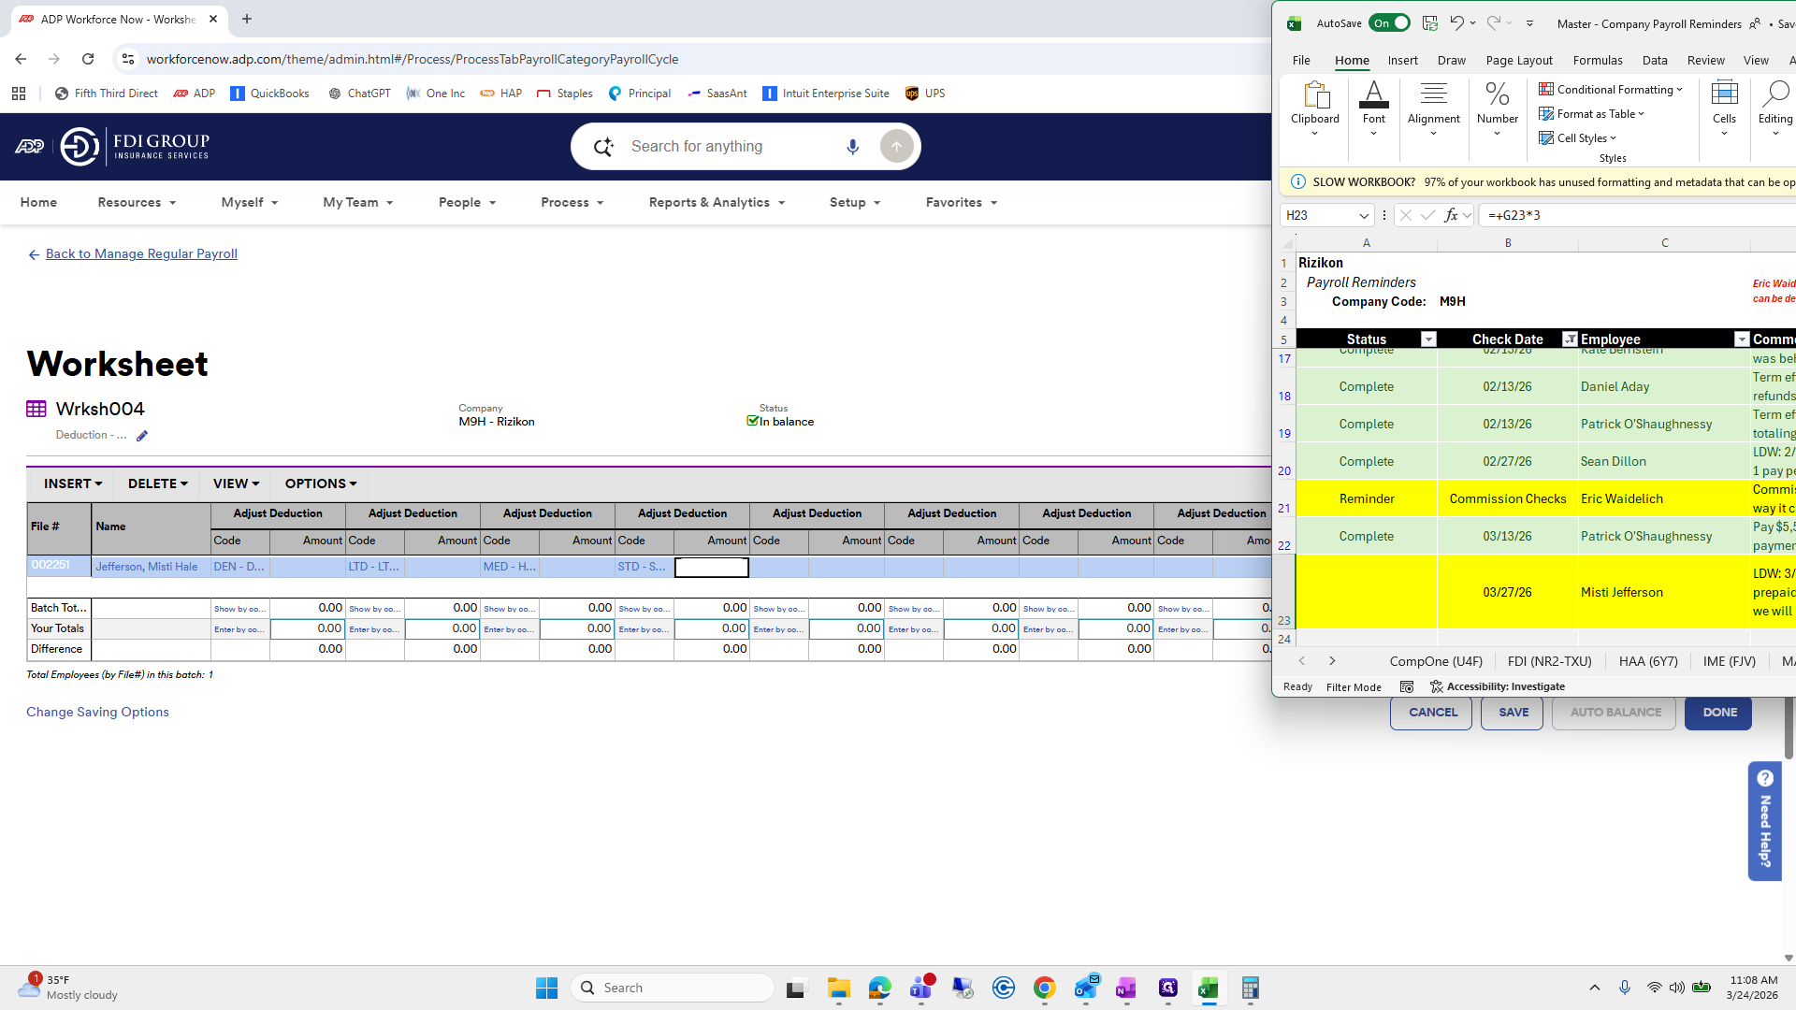Open Conditional Formatting in Excel ribbon
The height and width of the screenshot is (1010, 1796).
coord(1611,90)
